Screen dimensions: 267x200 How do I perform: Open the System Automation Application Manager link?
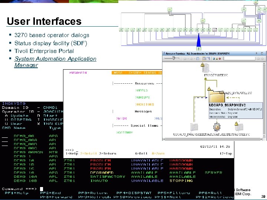coord(55,62)
